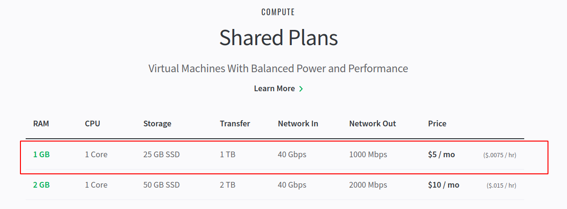567x209 pixels.
Task: Click the 2000 Mbps network out value
Action: pyautogui.click(x=368, y=185)
